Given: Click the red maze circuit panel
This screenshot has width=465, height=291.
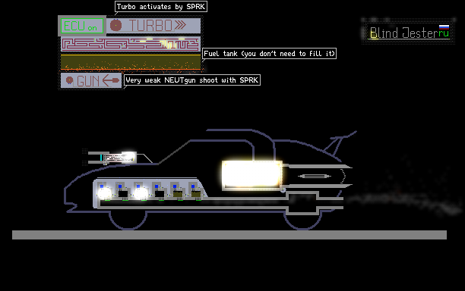Looking at the screenshot, I should tap(131, 44).
